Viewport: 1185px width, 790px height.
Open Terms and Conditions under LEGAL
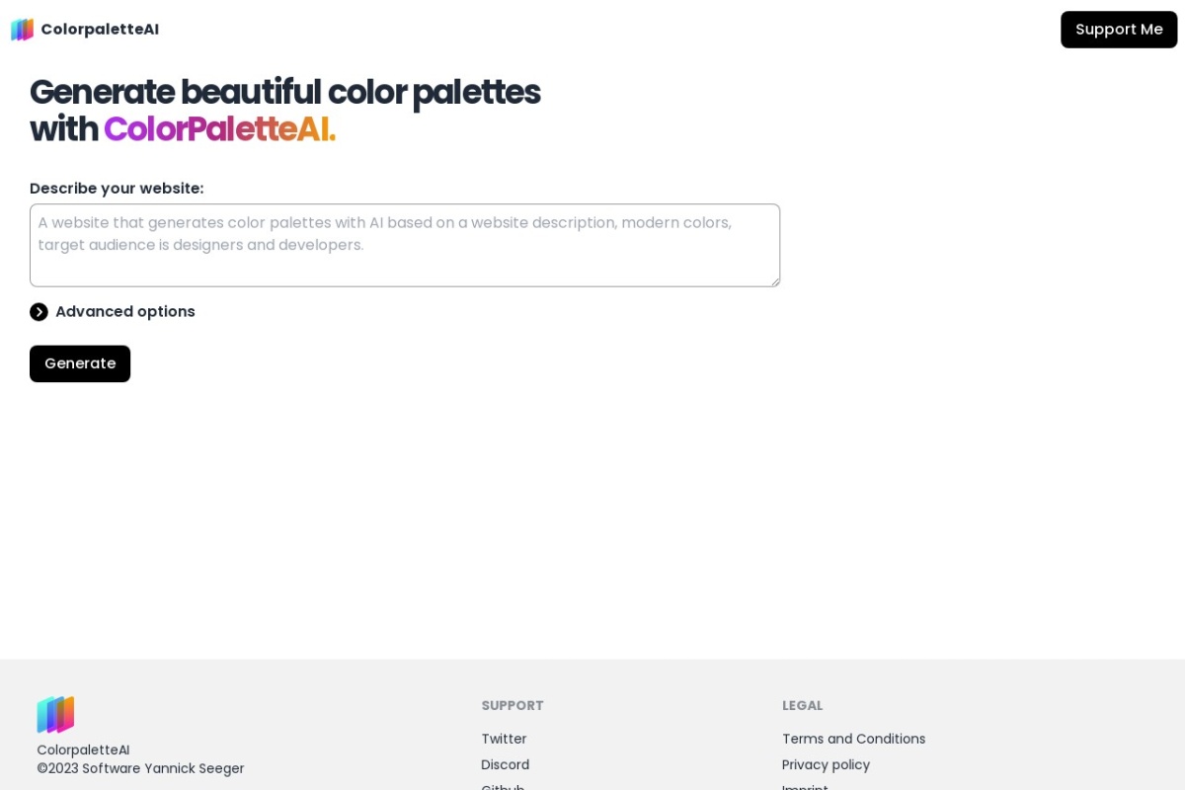point(853,739)
